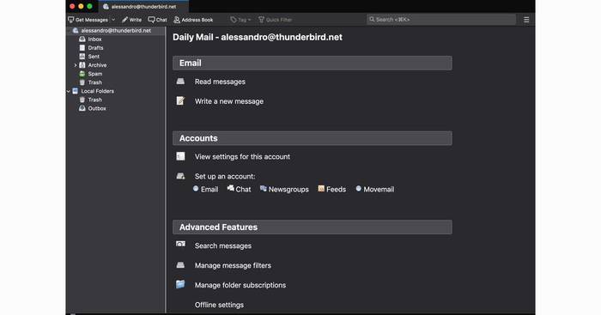Click the green Spam icon
This screenshot has height=315, width=601.
pos(82,74)
